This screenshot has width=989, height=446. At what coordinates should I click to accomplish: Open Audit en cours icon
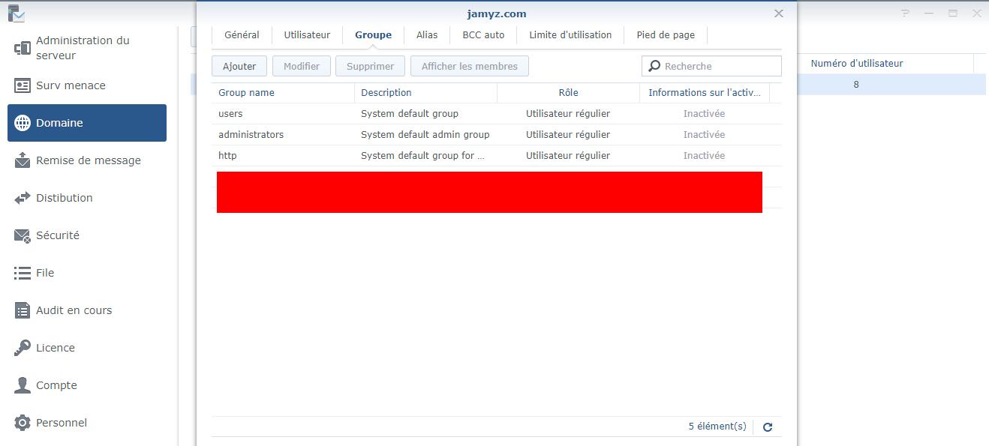coord(23,310)
